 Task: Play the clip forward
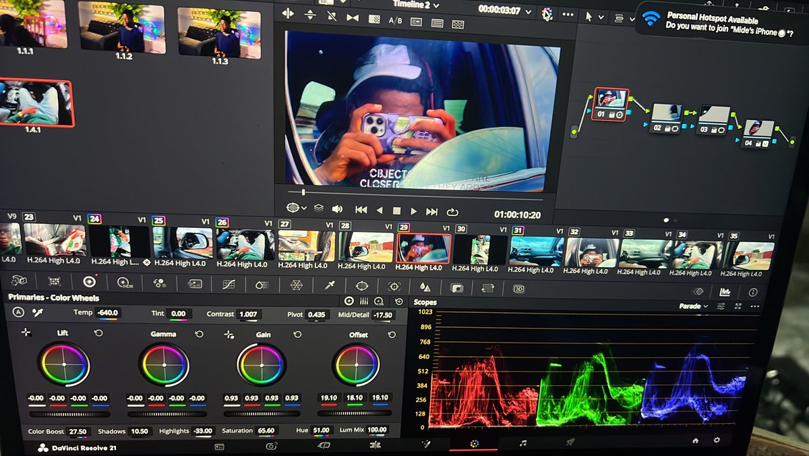414,210
